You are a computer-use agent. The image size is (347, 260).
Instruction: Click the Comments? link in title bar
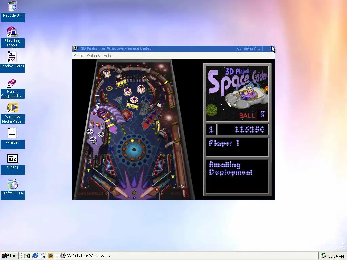tap(246, 48)
